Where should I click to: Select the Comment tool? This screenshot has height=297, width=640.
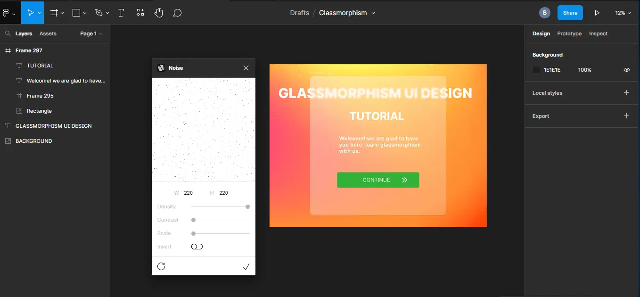(177, 13)
